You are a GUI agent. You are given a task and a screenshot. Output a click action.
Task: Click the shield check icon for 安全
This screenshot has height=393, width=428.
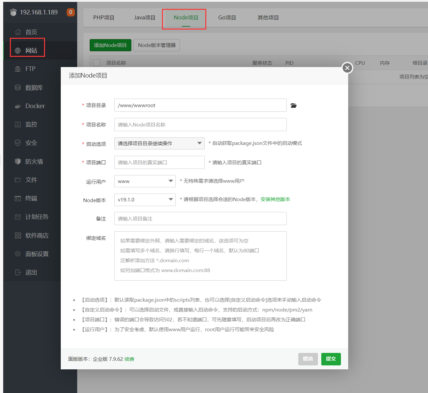[18, 143]
